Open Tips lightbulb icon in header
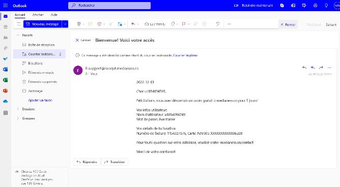The image size is (340, 187). (326, 6)
